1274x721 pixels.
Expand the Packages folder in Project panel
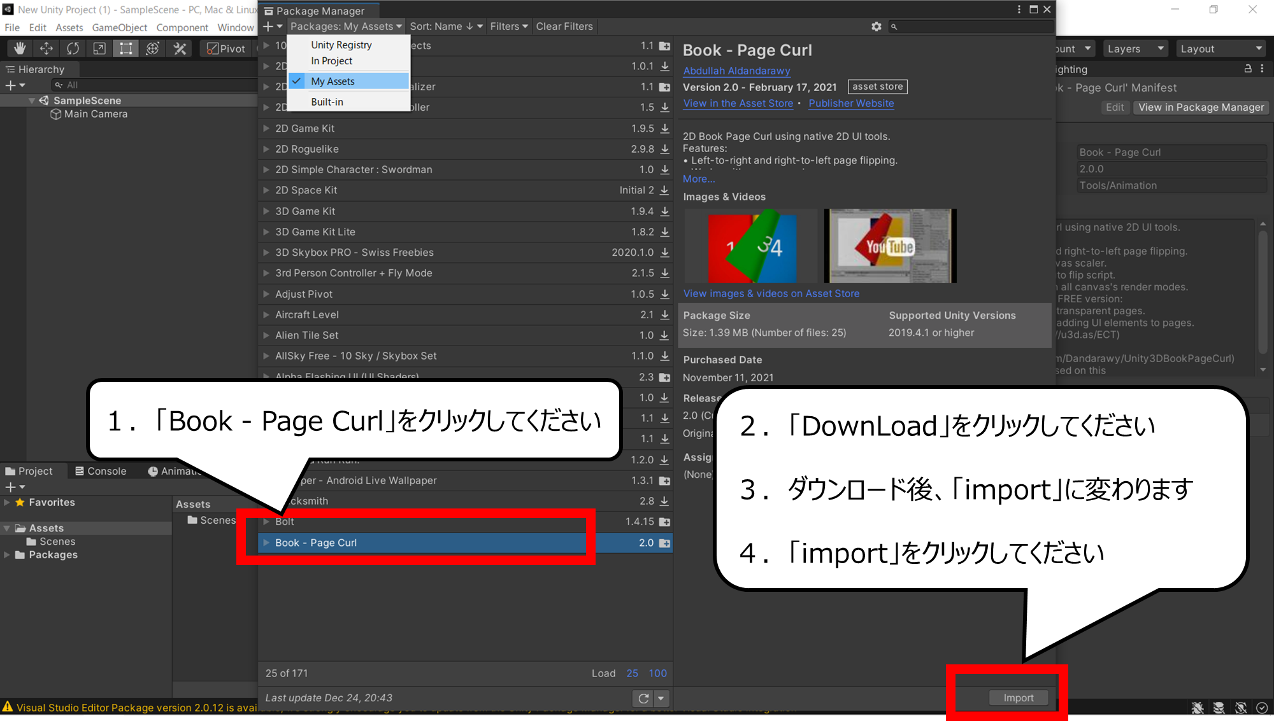[x=7, y=555]
